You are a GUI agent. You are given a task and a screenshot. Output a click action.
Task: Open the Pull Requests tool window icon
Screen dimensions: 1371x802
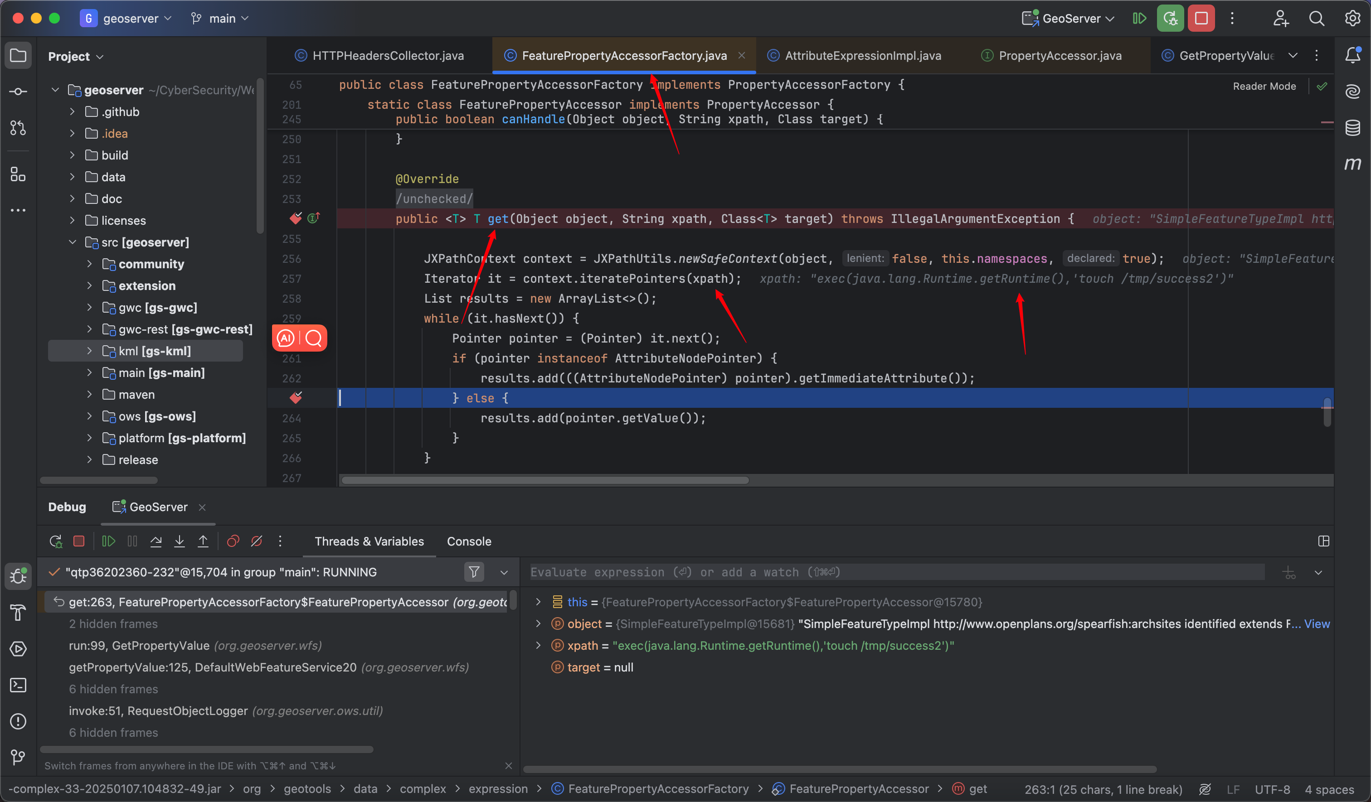click(x=18, y=128)
